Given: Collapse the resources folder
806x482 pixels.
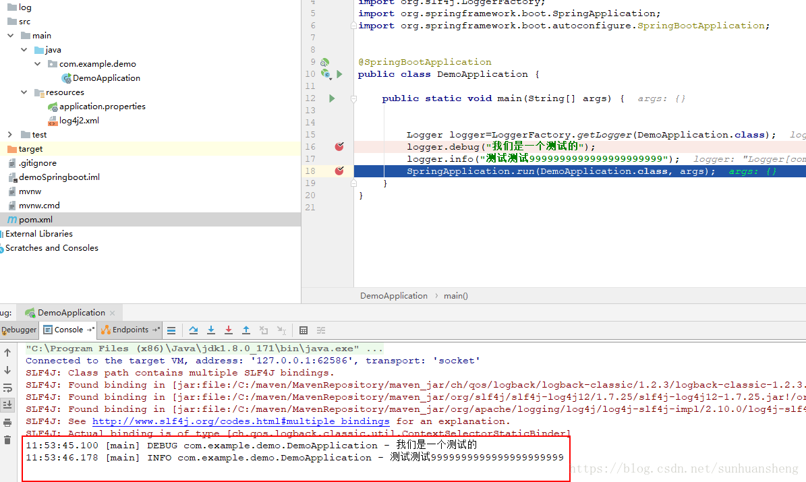Looking at the screenshot, I should (24, 92).
